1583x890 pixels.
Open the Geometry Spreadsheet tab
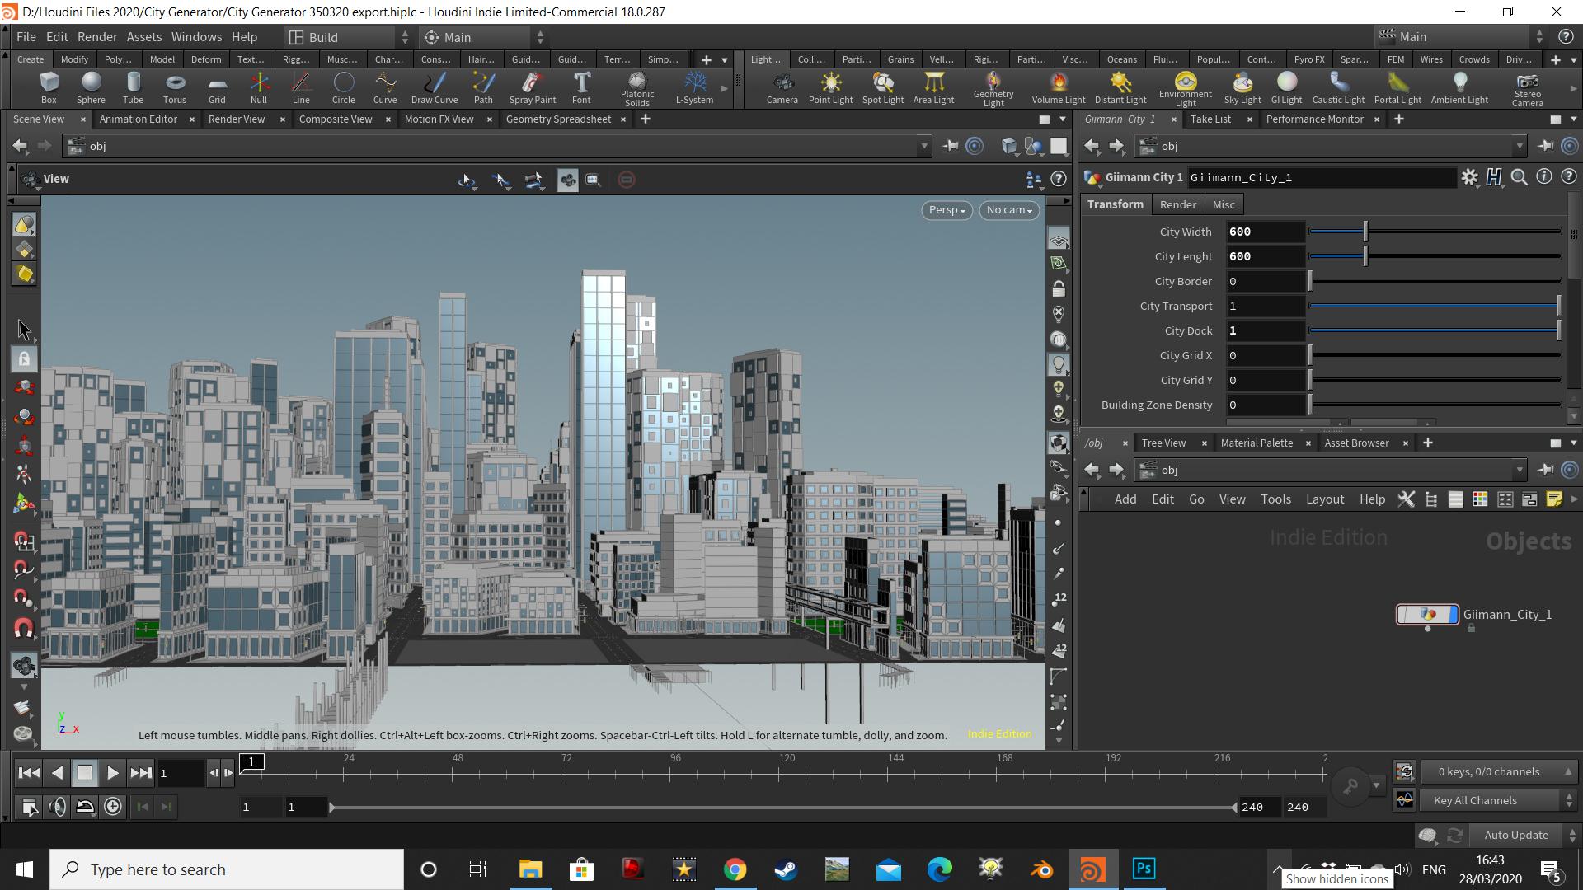tap(557, 119)
